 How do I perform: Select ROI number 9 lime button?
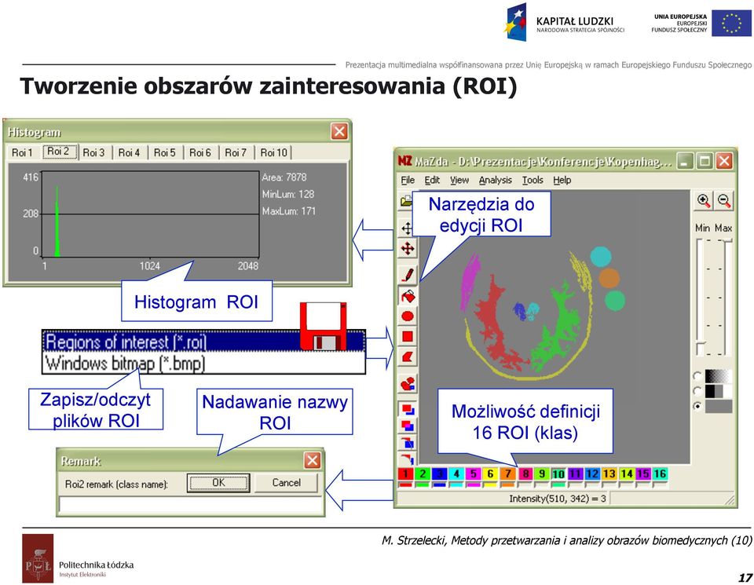pos(541,474)
